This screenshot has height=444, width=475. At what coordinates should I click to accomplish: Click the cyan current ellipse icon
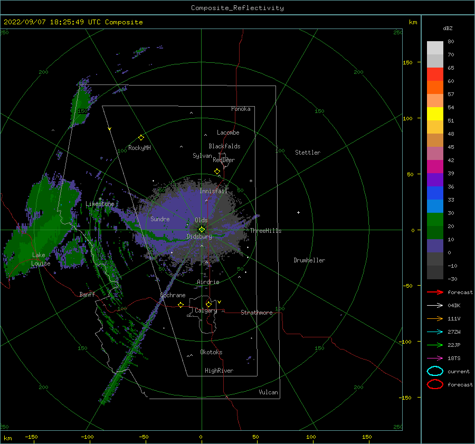pyautogui.click(x=435, y=371)
